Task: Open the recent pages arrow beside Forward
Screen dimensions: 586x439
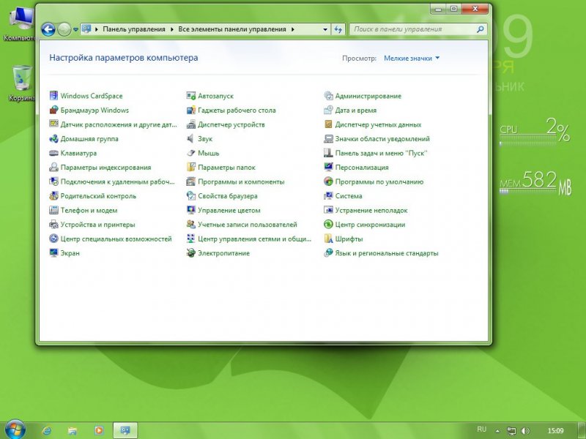Action: point(75,29)
